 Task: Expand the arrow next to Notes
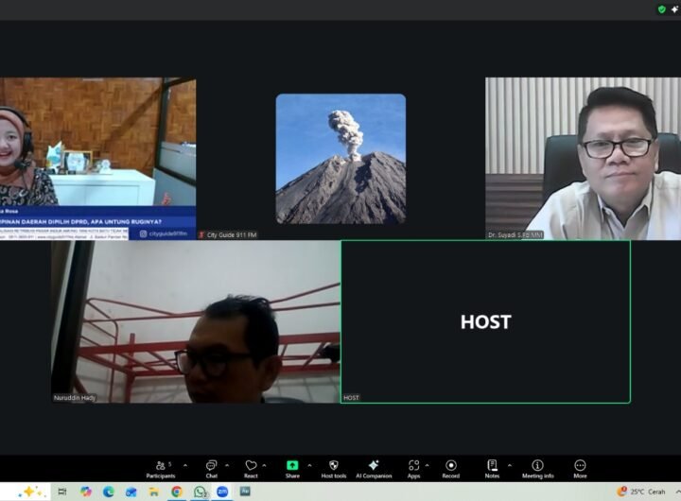[x=510, y=465]
